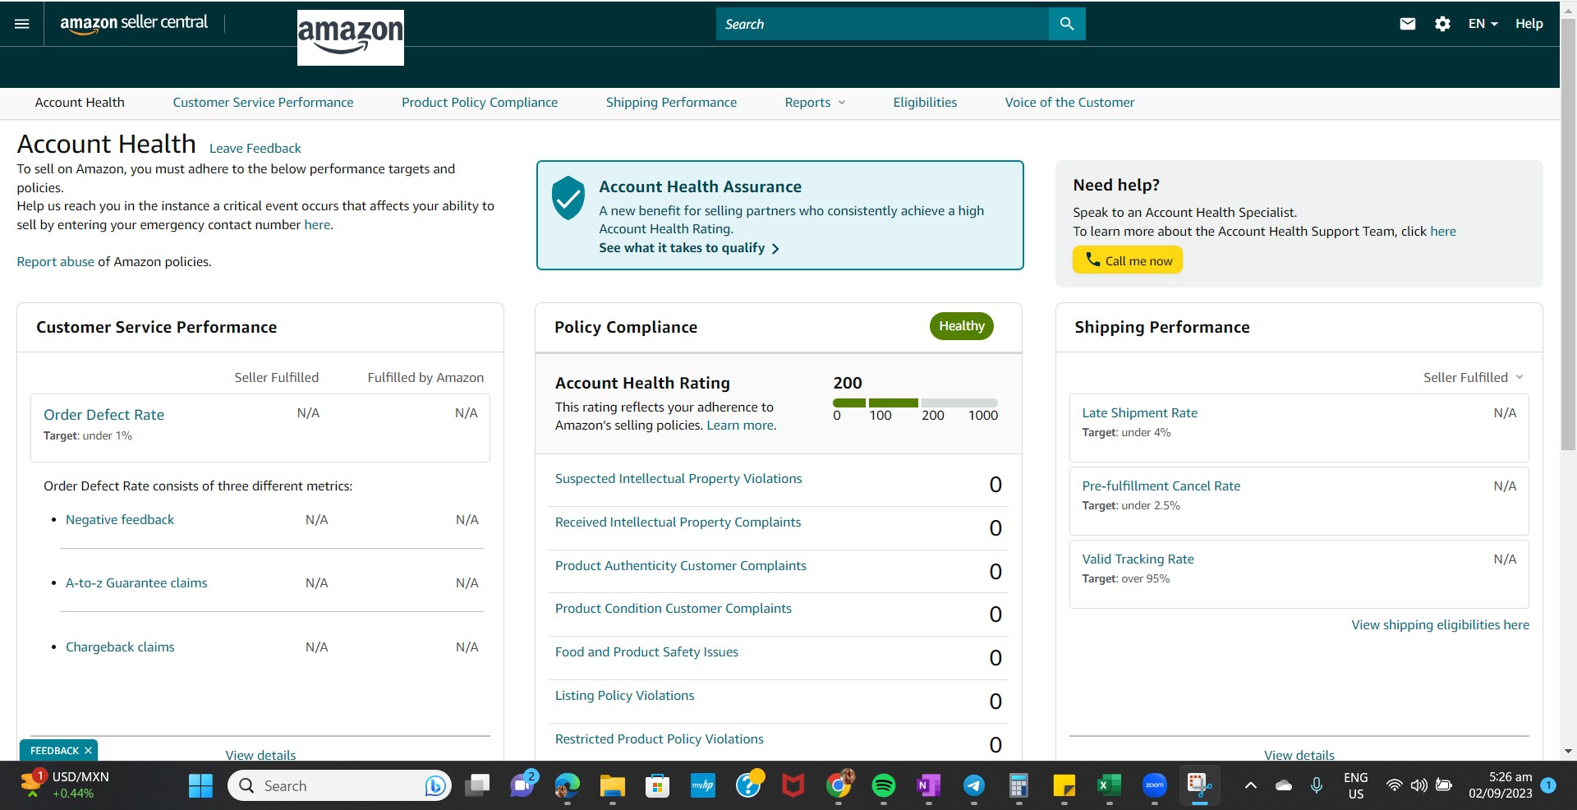This screenshot has width=1577, height=810.
Task: Open Customer Service Performance tab
Action: [x=263, y=103]
